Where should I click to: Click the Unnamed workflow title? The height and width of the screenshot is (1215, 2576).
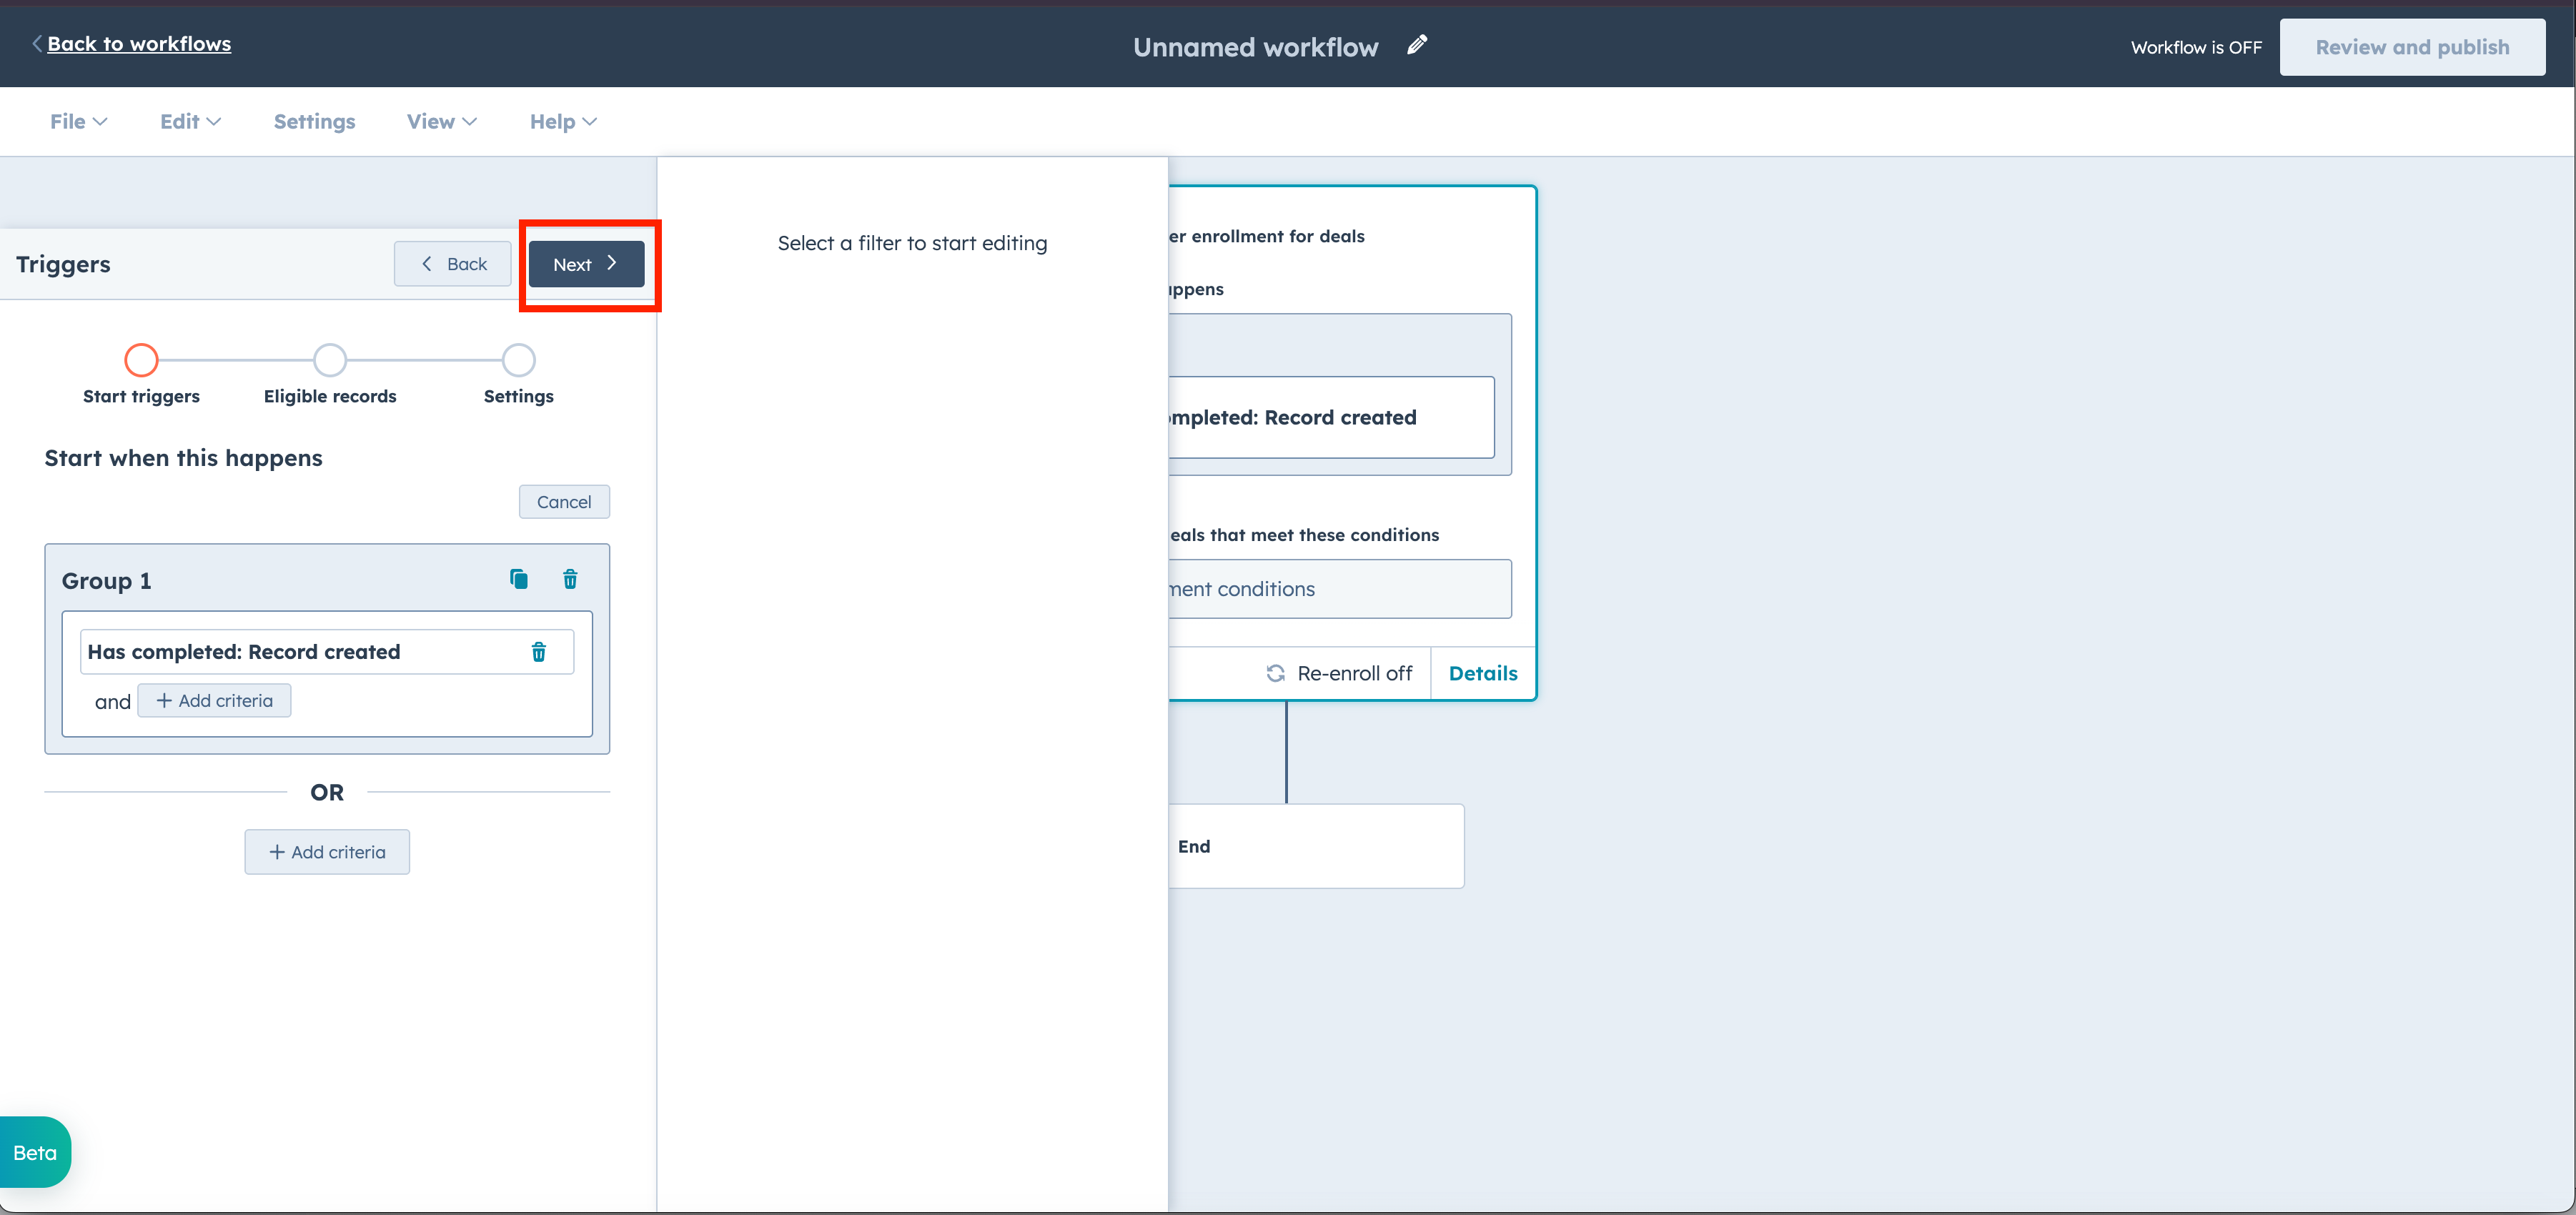click(1255, 47)
